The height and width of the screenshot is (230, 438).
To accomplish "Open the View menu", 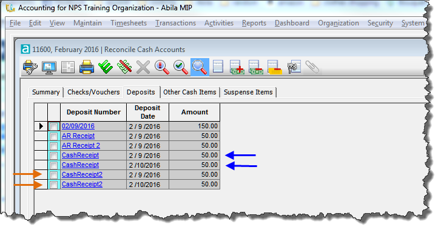I will pyautogui.click(x=57, y=23).
